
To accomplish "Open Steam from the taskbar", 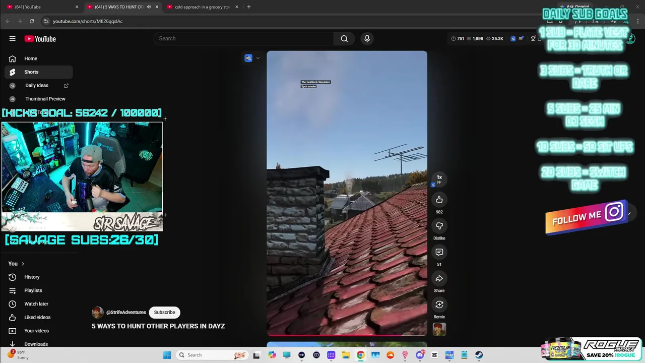I will 479,355.
